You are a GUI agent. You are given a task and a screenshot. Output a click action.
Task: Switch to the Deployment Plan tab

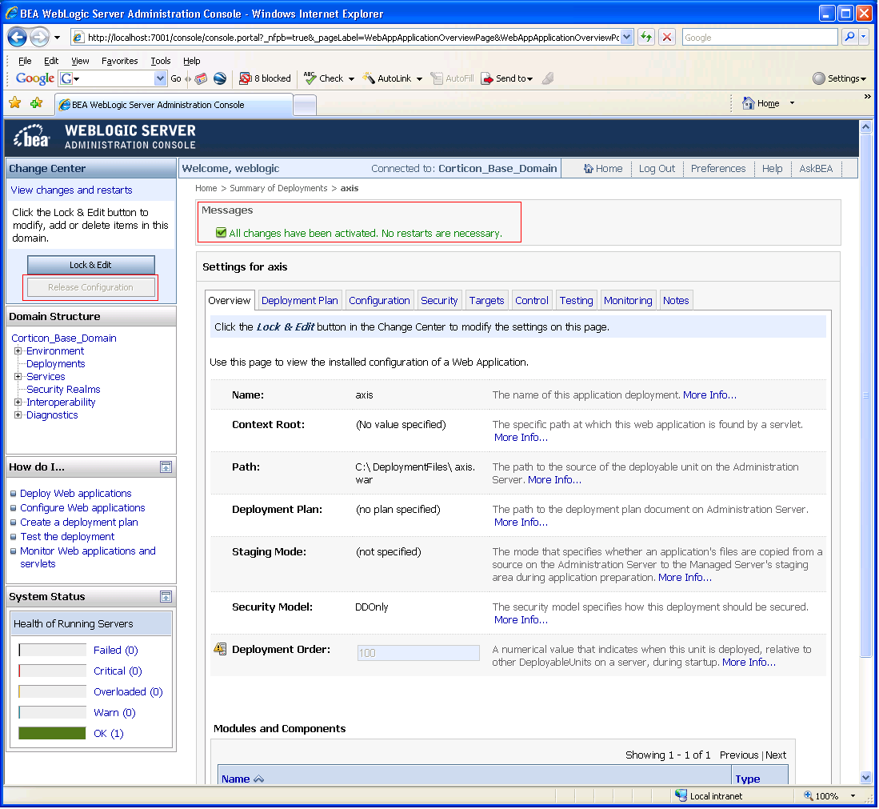coord(299,301)
